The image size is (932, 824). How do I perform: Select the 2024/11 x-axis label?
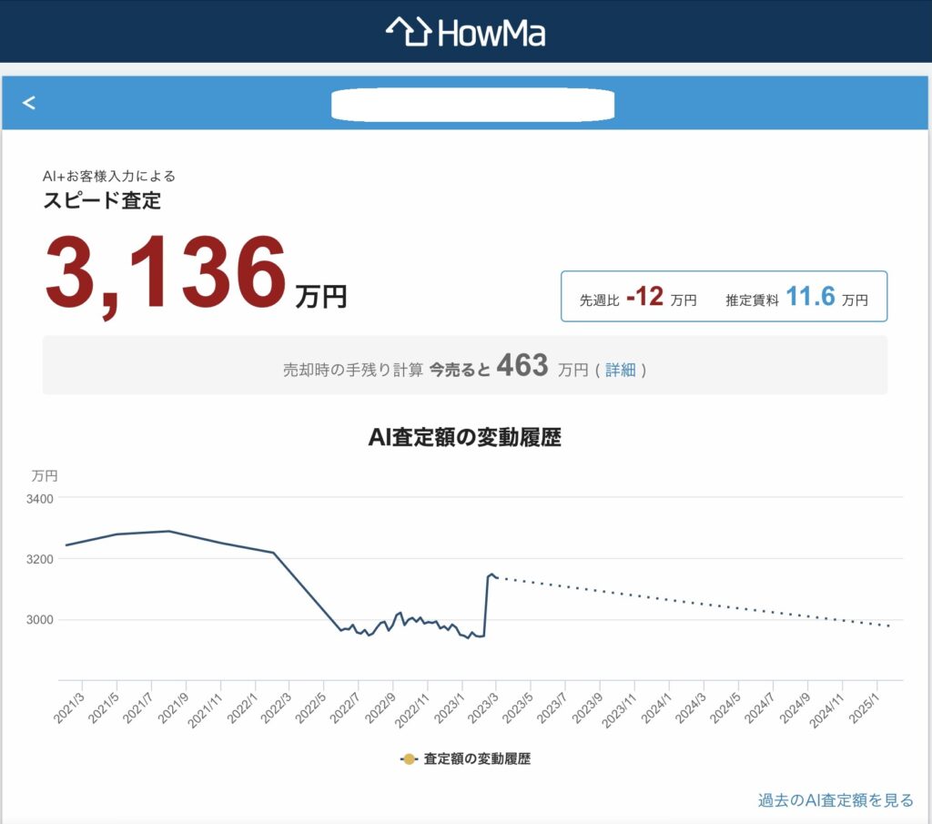[826, 710]
